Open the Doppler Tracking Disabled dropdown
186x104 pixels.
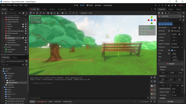[x=177, y=44]
